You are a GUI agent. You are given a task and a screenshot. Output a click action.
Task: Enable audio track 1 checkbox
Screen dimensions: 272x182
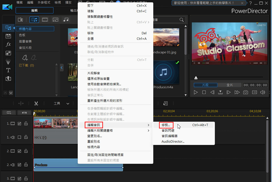(x=19, y=137)
